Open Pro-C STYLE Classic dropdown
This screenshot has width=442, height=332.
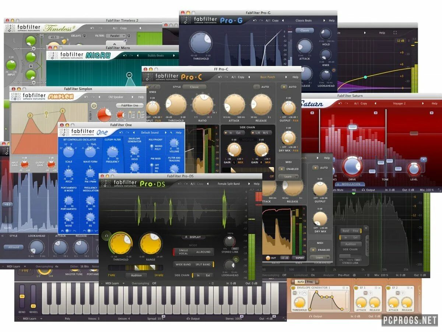(194, 87)
